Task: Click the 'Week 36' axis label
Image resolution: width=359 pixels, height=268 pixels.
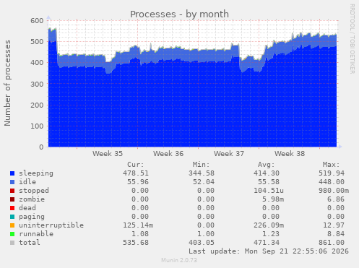Action: [168, 154]
